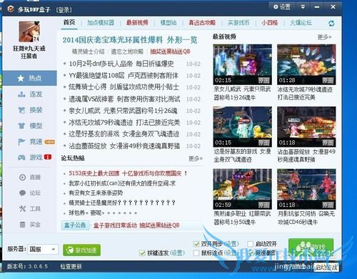This screenshot has height=279, width=357.
Task: Switch to the 小四格 tab
Action: click(270, 23)
